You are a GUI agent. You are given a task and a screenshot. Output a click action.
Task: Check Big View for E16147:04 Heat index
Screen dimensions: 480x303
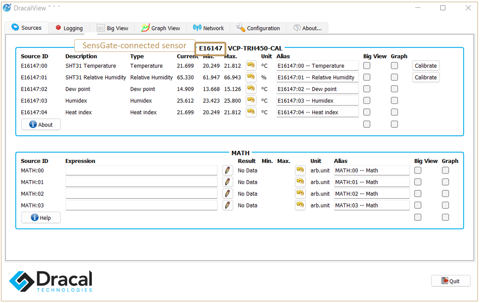(x=367, y=112)
